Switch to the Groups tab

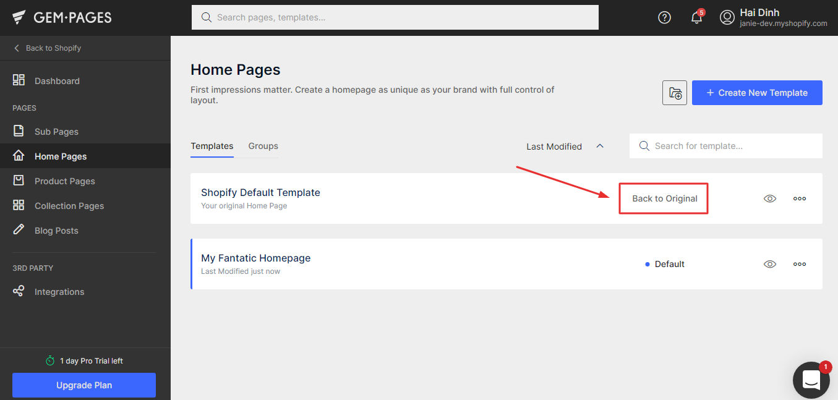point(263,147)
